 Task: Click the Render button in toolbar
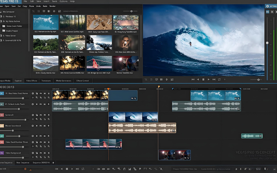point(52,6)
